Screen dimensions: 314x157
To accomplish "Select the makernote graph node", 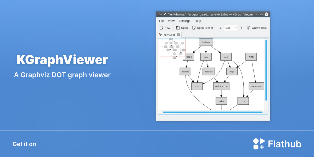I will coord(256,86).
